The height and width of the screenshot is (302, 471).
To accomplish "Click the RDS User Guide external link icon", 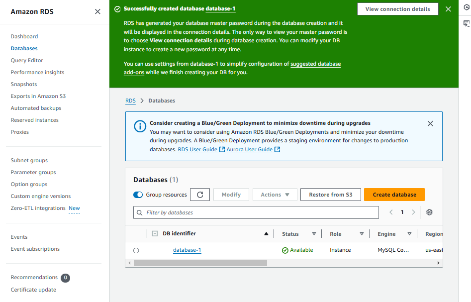I will click(x=220, y=149).
